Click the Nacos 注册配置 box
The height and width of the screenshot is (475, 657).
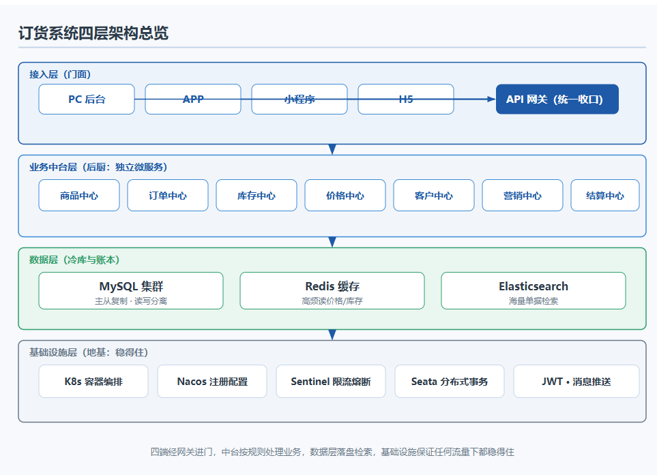(x=212, y=381)
